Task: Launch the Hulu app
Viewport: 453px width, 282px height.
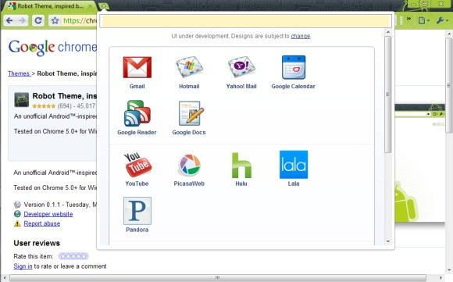Action: (241, 165)
